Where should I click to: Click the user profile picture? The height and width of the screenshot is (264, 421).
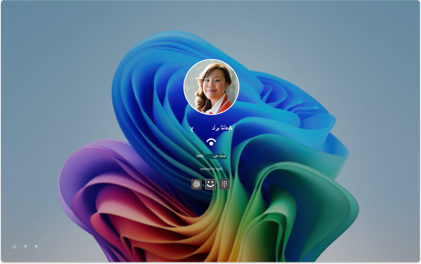(x=211, y=87)
